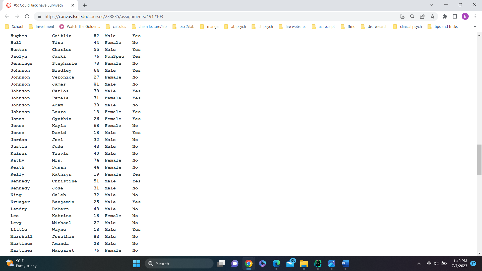
Task: Open the browser side panel icon
Action: [455, 17]
